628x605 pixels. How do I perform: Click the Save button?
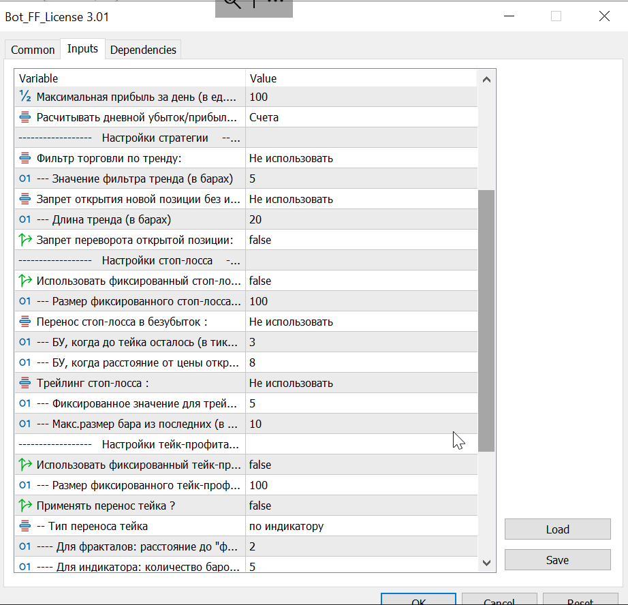pyautogui.click(x=557, y=560)
